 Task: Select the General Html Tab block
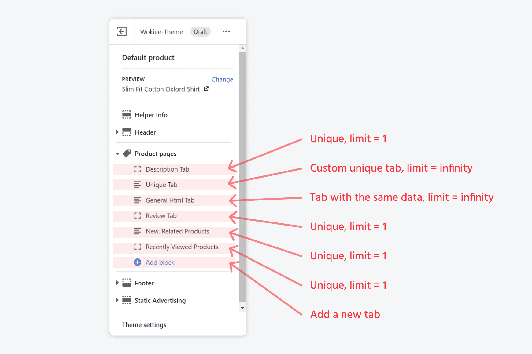(170, 200)
